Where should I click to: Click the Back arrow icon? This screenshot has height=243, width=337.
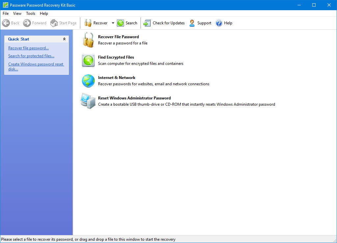[x=6, y=23]
